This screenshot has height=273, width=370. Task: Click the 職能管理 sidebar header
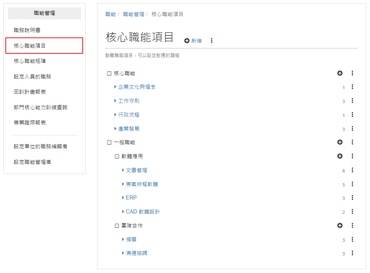tap(44, 13)
